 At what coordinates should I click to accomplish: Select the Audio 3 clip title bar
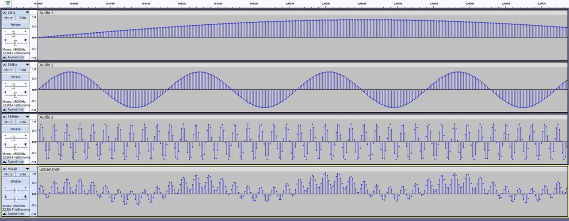302,117
